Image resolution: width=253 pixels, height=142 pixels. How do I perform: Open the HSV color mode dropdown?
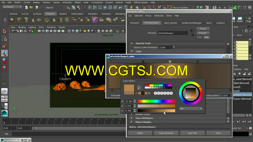tap(191, 109)
